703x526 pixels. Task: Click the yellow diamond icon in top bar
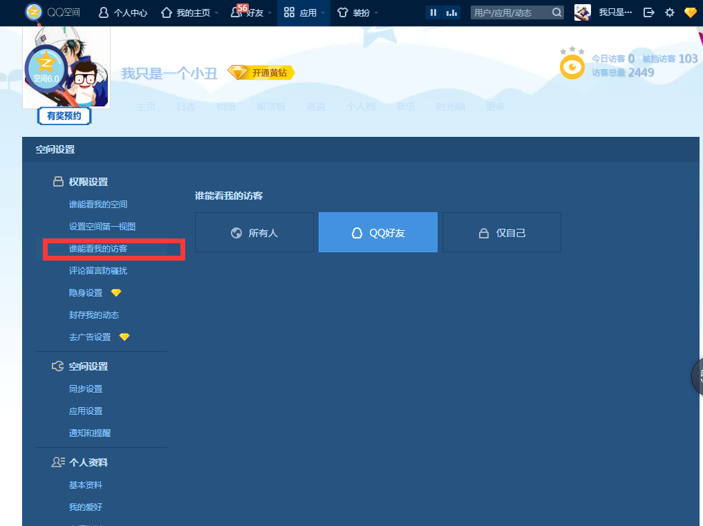tap(690, 12)
